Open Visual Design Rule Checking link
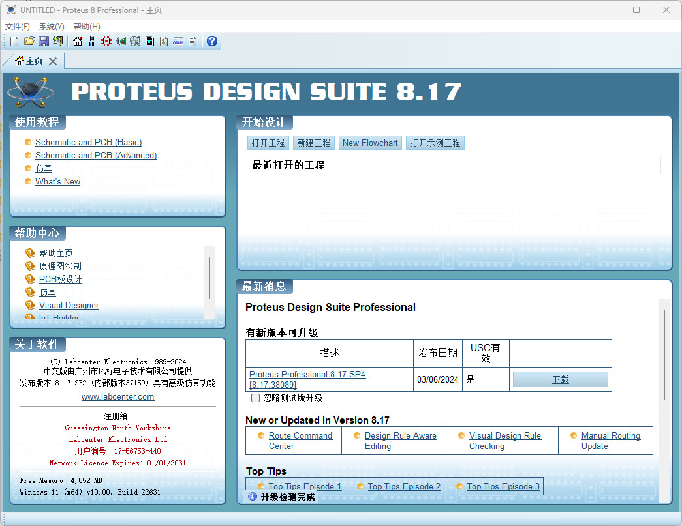 505,441
